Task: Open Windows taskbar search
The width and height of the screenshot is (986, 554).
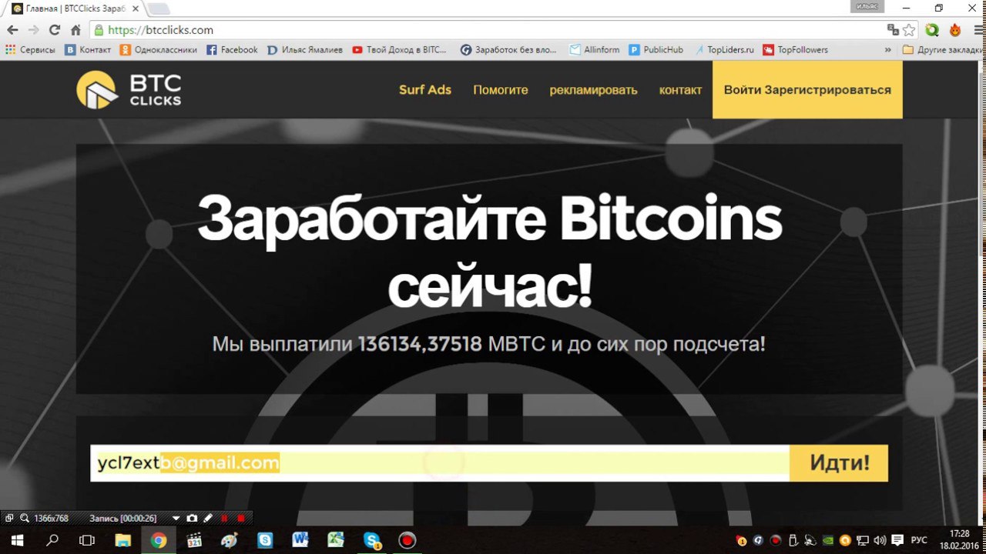Action: point(52,541)
